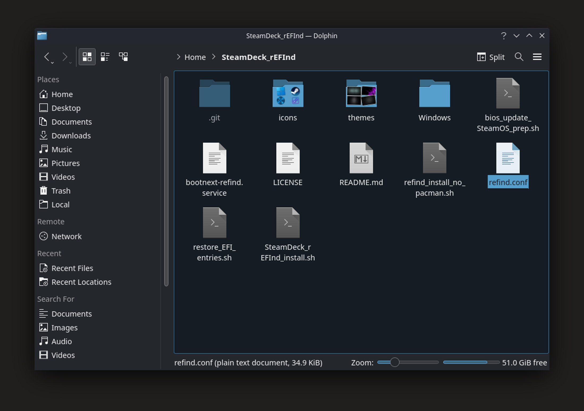Expand chevron between Home and SteamDeck_rEFInd
This screenshot has width=584, height=411.
(214, 57)
